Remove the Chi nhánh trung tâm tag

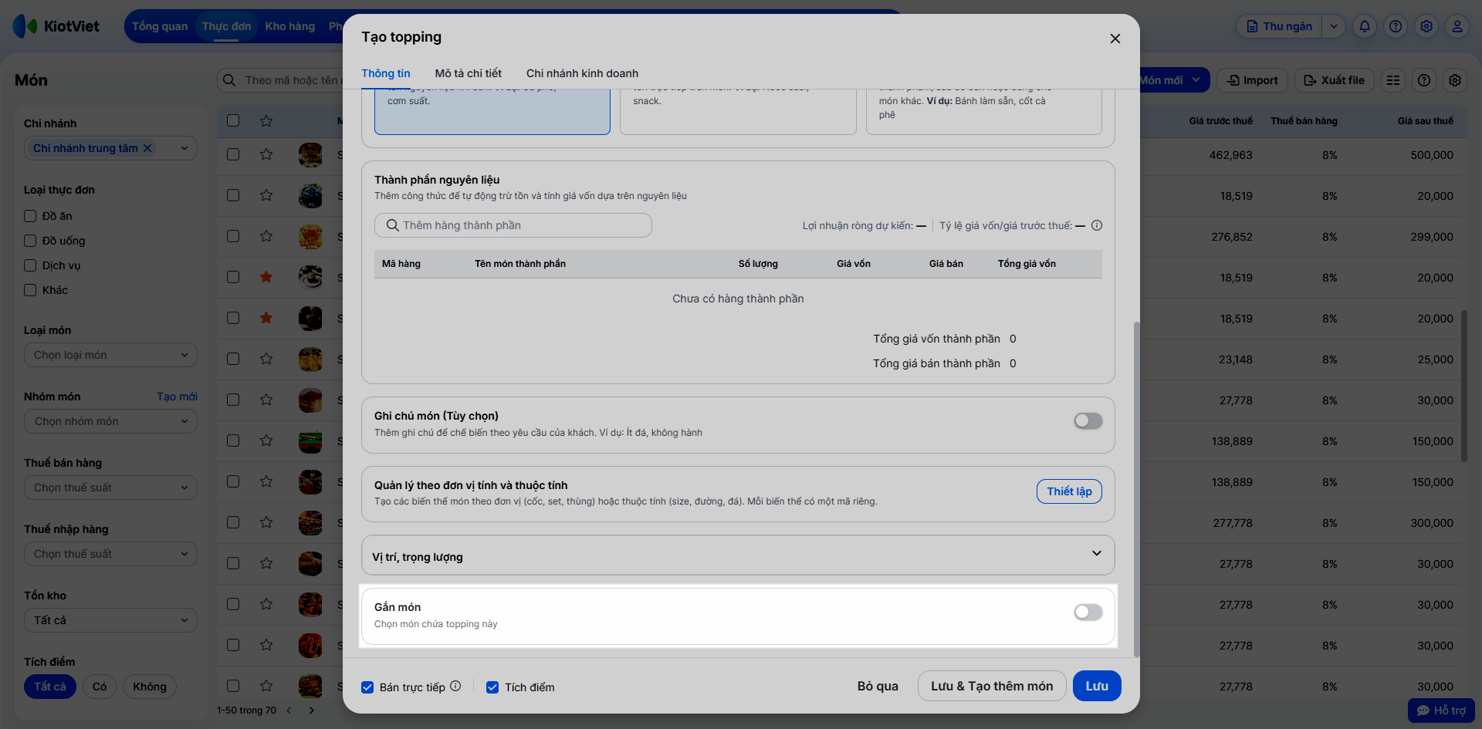click(147, 148)
